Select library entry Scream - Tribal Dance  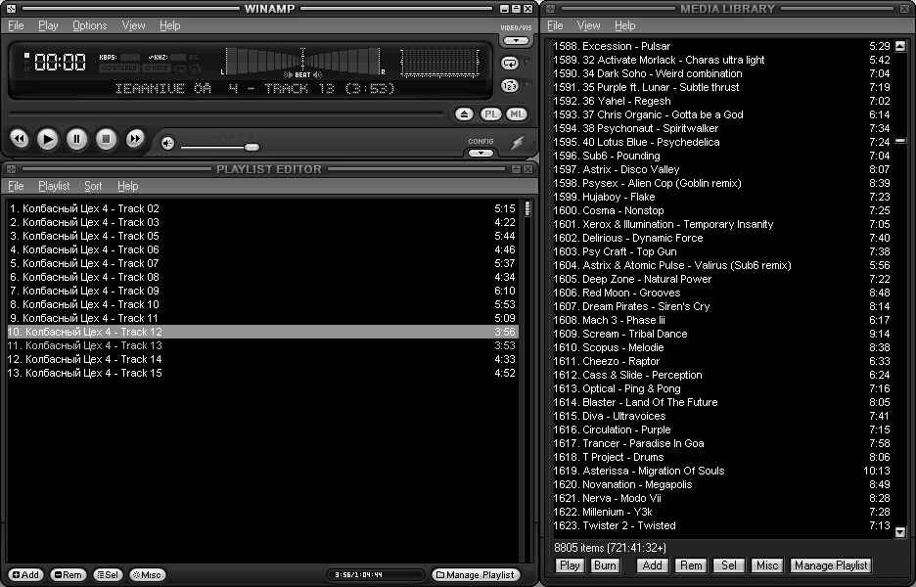click(721, 334)
